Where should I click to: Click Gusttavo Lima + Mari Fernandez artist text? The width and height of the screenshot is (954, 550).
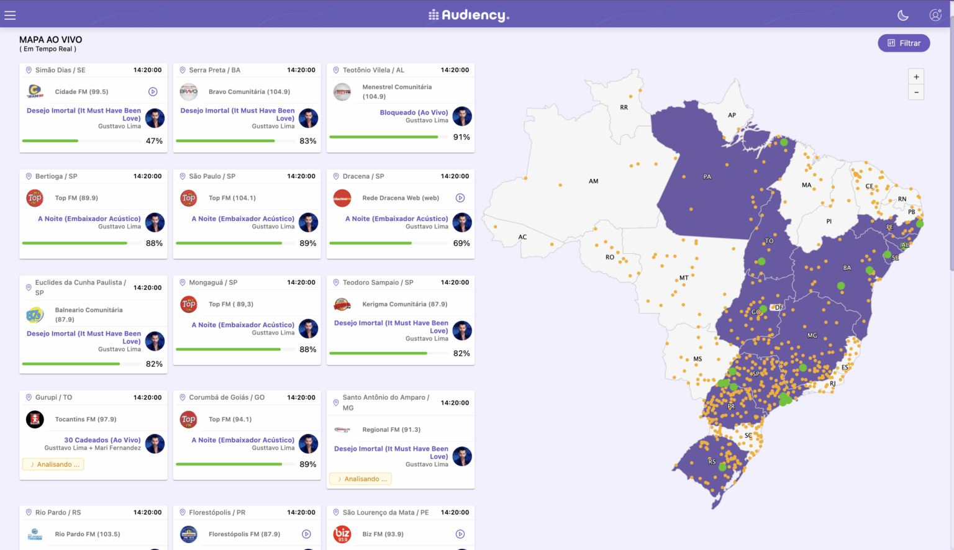point(93,448)
